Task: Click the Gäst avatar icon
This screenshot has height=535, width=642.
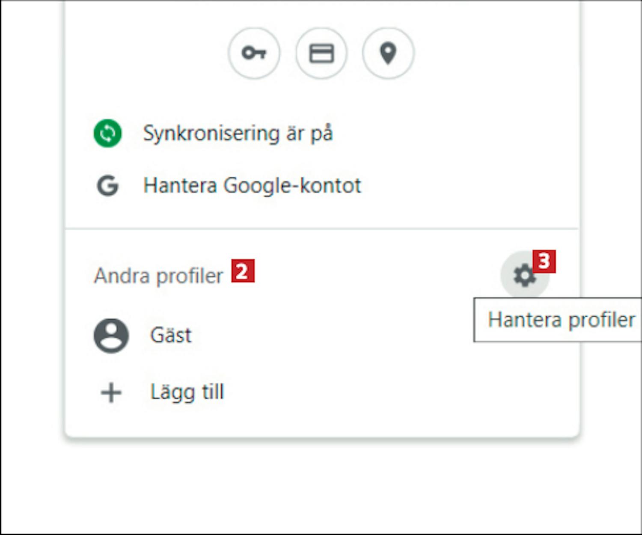Action: click(111, 336)
